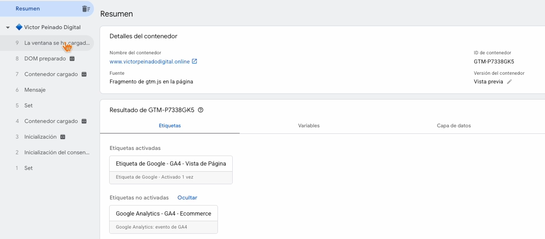Viewport: 545px width, 239px height.
Task: Open the Capa de datos tab
Action: [454, 126]
